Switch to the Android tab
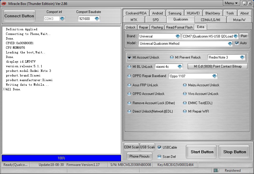The width and height of the screenshot is (254, 174). tap(157, 13)
